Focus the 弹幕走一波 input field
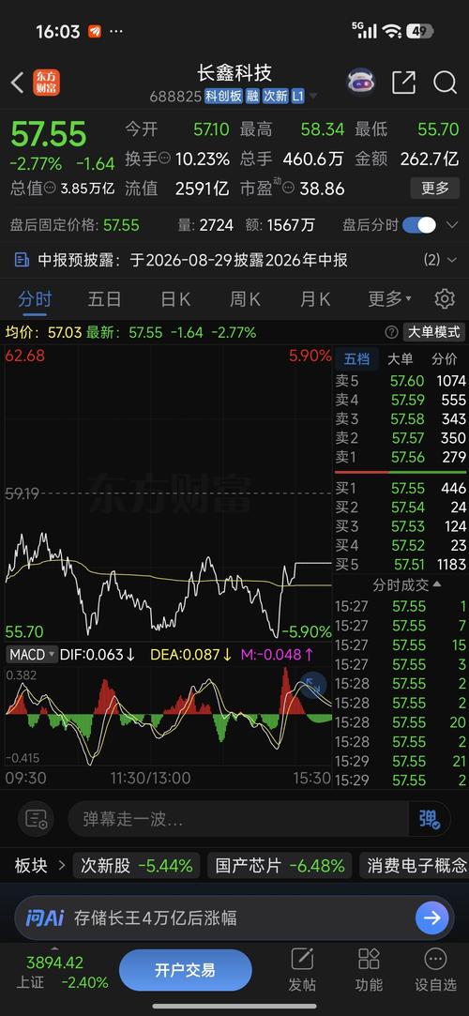 pos(239,819)
